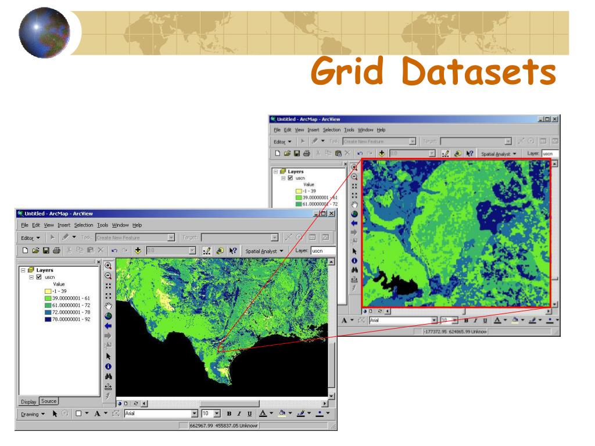The height and width of the screenshot is (446, 595).
Task: Open font size 10 dropdown in front window
Action: click(x=217, y=413)
